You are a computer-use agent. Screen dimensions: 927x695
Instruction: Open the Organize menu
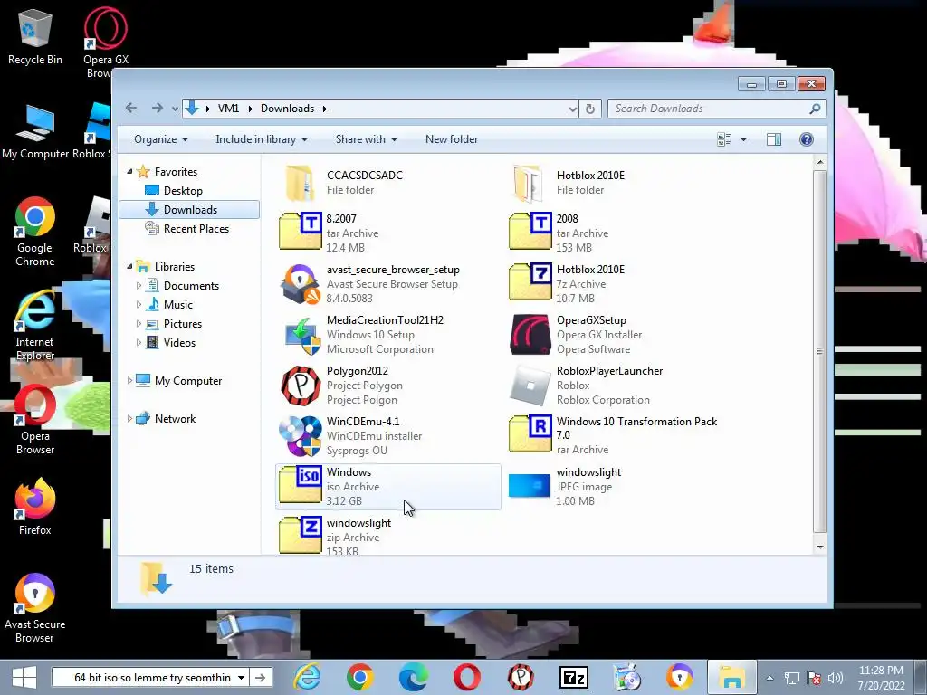pos(161,139)
